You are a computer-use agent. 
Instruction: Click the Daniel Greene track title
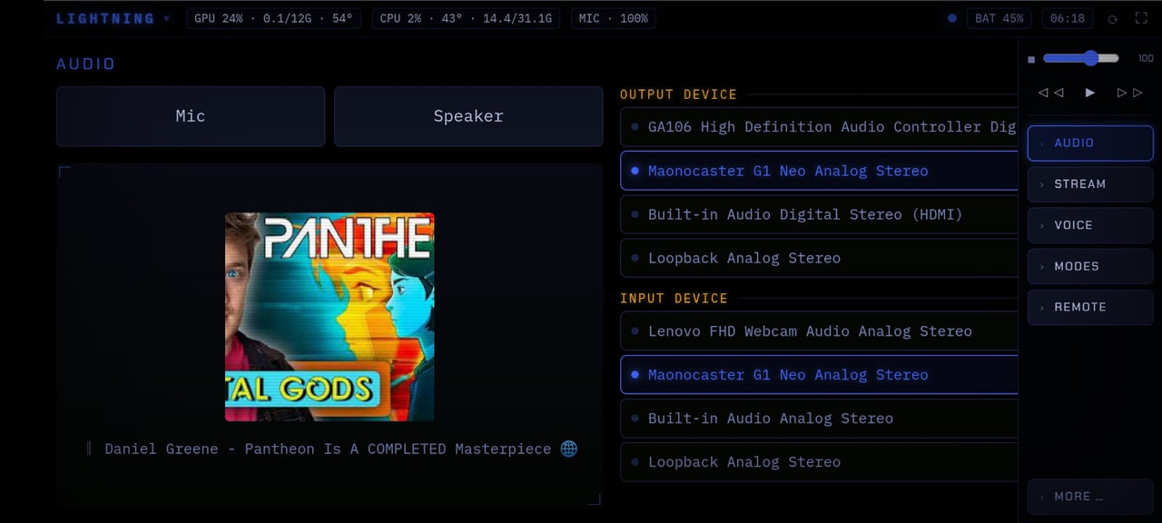(x=328, y=449)
